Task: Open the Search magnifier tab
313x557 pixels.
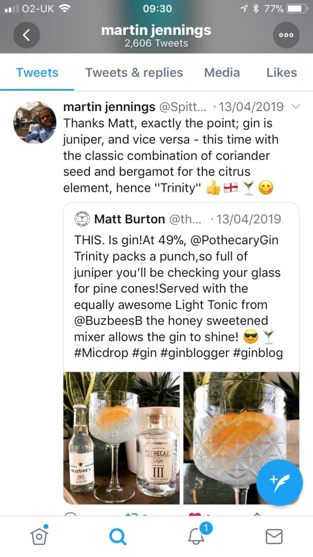Action: pyautogui.click(x=117, y=537)
